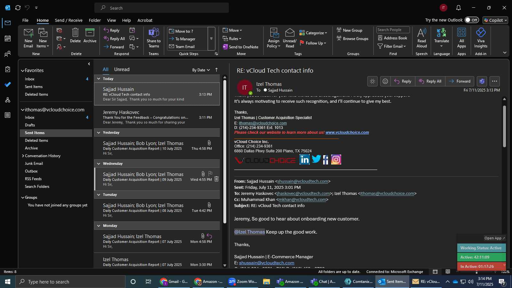Switch to the reading view button in status bar
Image resolution: width=512 pixels, height=288 pixels.
(448, 272)
